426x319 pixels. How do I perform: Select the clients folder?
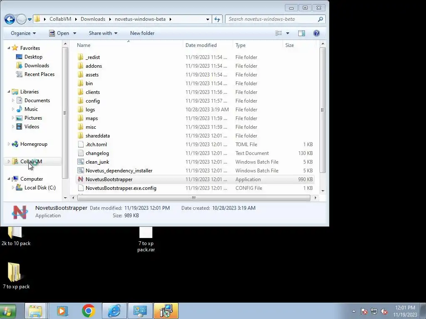[x=93, y=92]
